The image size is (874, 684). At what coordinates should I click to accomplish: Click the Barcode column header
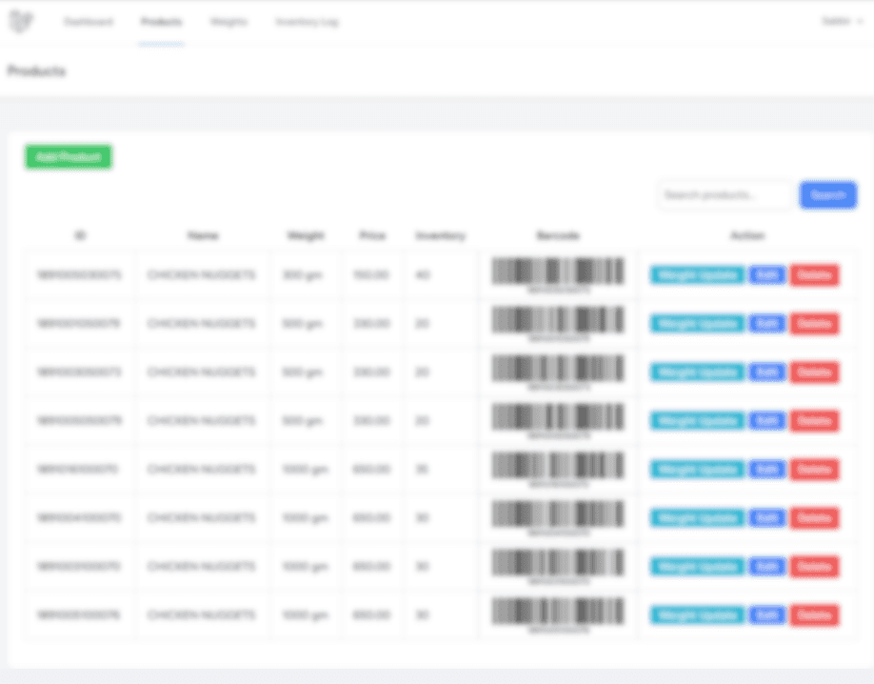[558, 235]
